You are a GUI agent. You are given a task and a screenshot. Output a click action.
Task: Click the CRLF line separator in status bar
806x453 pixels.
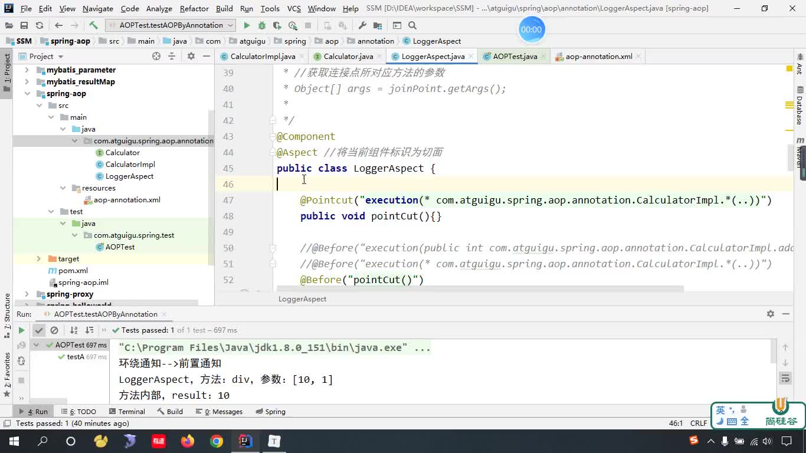pos(699,424)
